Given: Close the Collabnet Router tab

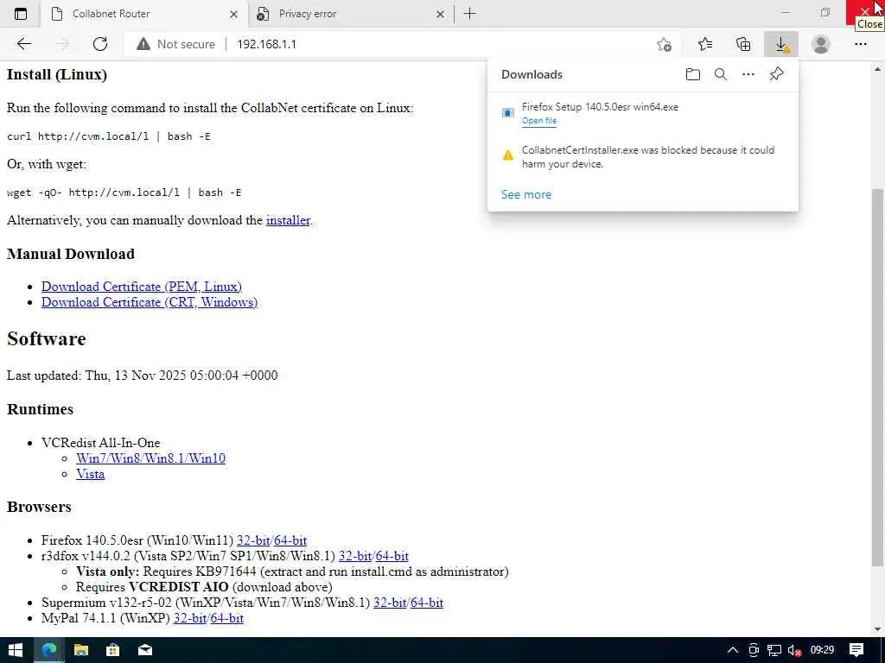Looking at the screenshot, I should pyautogui.click(x=233, y=14).
